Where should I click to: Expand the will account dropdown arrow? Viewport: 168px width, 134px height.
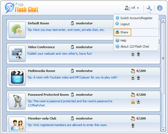(138, 8)
